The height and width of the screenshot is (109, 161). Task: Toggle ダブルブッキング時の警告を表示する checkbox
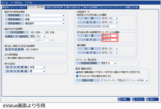[77, 76]
